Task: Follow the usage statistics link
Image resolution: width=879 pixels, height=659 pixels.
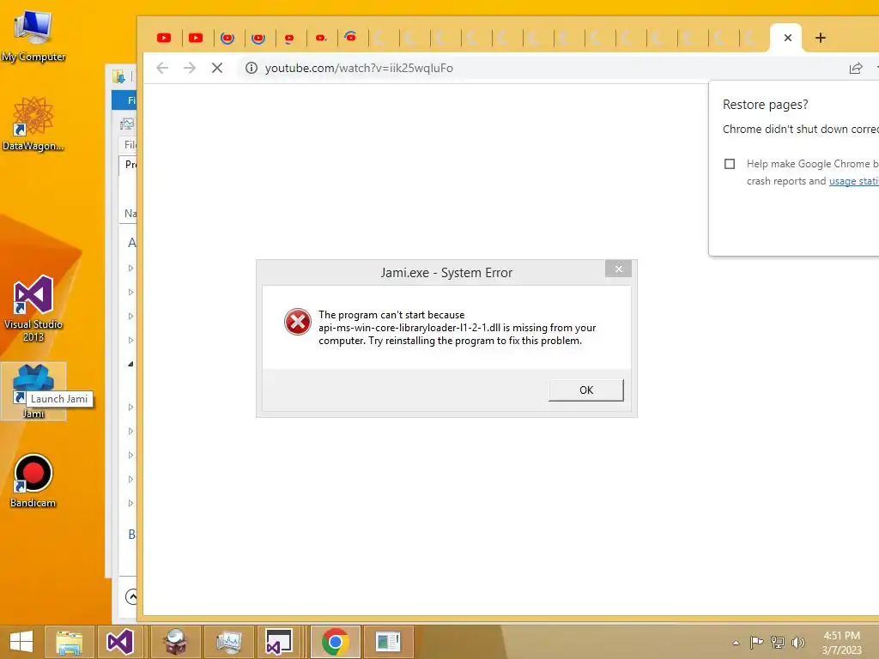Action: [853, 181]
